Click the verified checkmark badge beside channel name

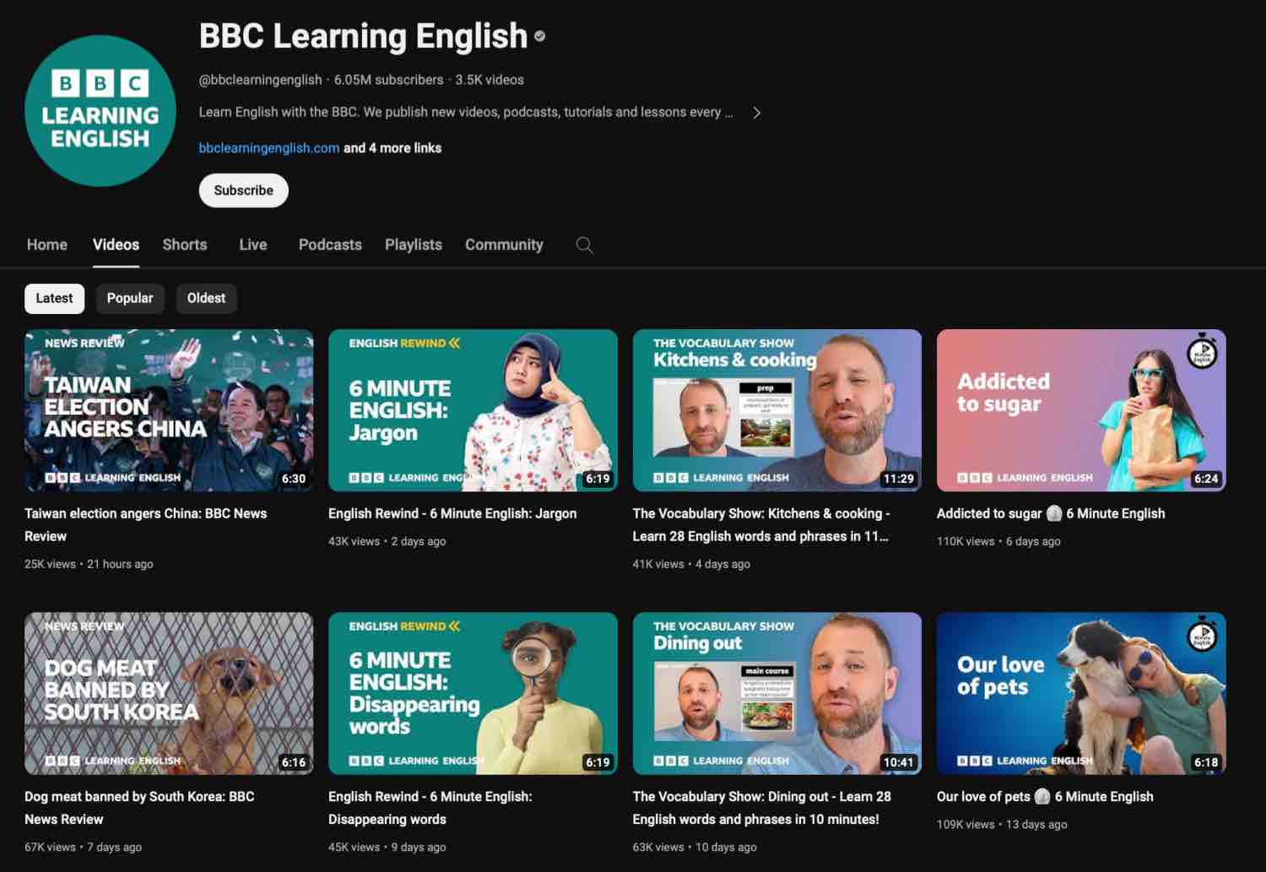click(540, 36)
